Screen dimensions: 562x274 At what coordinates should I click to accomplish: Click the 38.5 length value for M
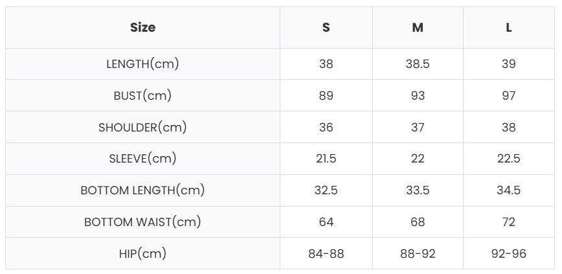click(x=418, y=64)
